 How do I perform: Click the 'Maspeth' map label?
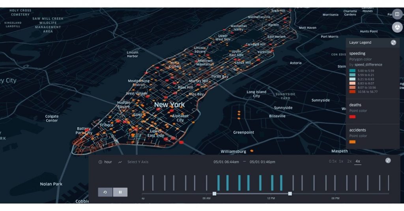[339, 151]
